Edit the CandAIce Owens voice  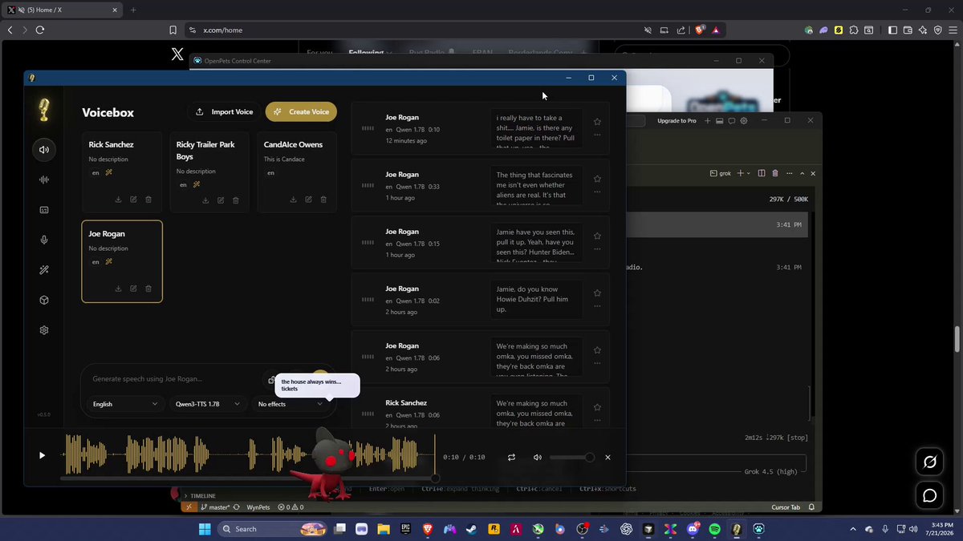pyautogui.click(x=308, y=200)
